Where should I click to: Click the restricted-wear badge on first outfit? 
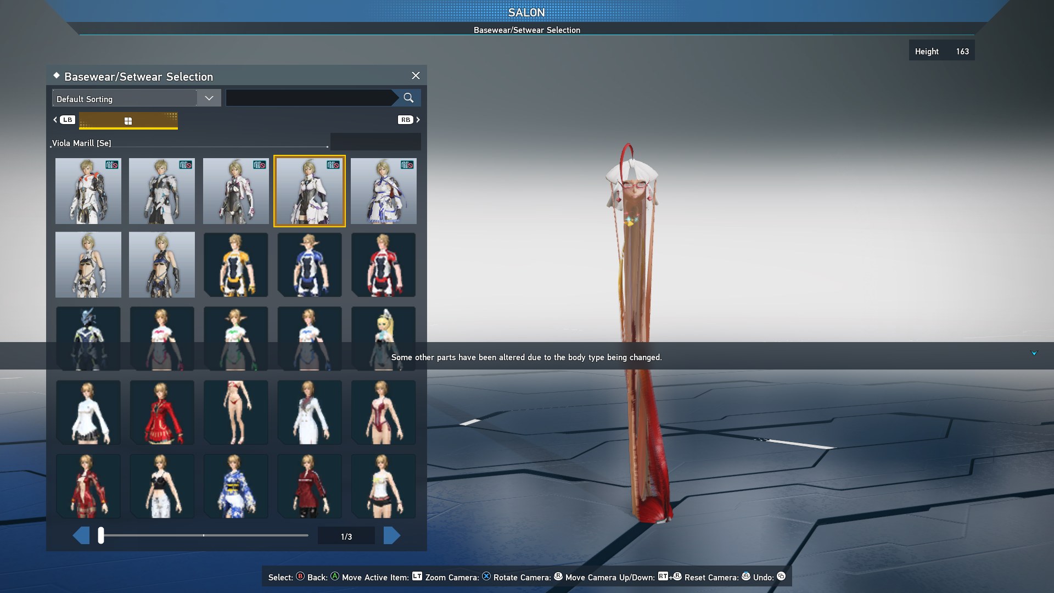click(x=112, y=165)
